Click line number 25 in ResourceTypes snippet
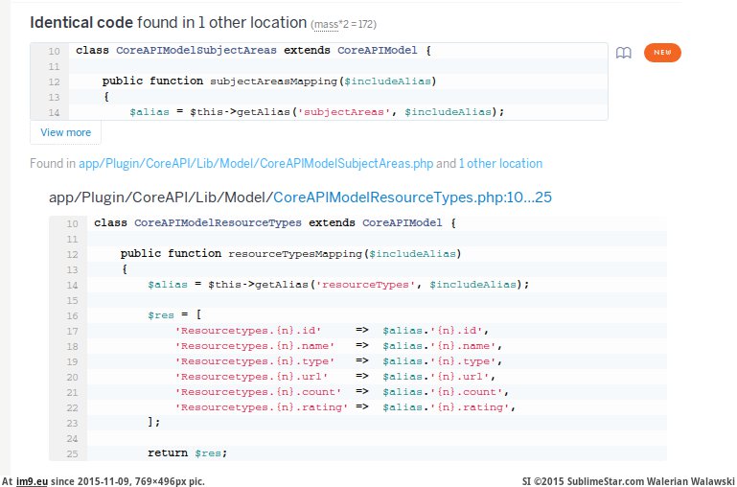 pyautogui.click(x=72, y=454)
